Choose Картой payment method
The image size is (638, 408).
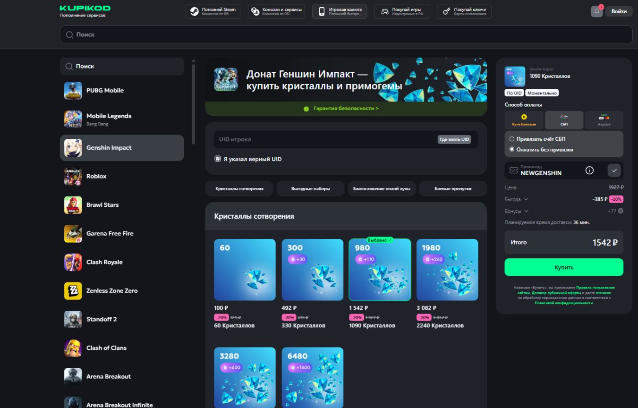[604, 120]
